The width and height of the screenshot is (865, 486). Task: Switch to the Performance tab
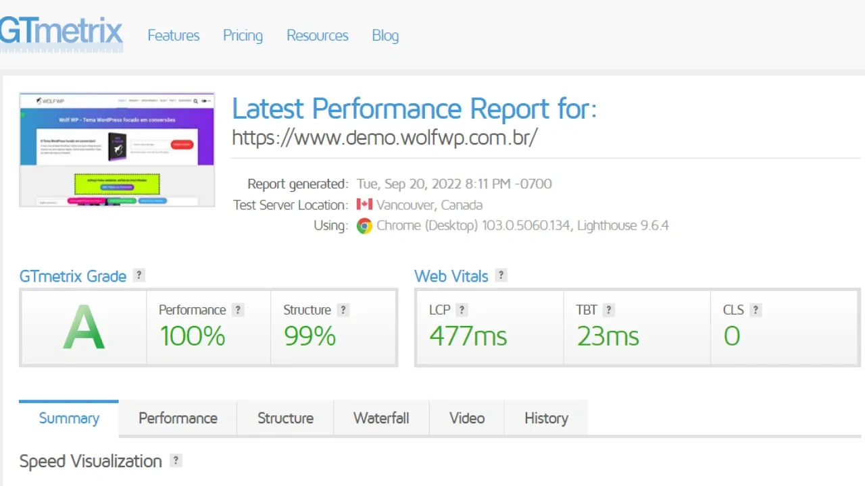point(178,418)
